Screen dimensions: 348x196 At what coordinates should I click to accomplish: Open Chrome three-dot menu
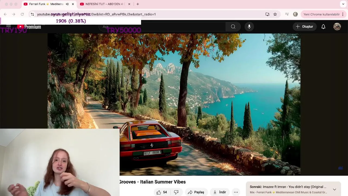[x=343, y=14]
